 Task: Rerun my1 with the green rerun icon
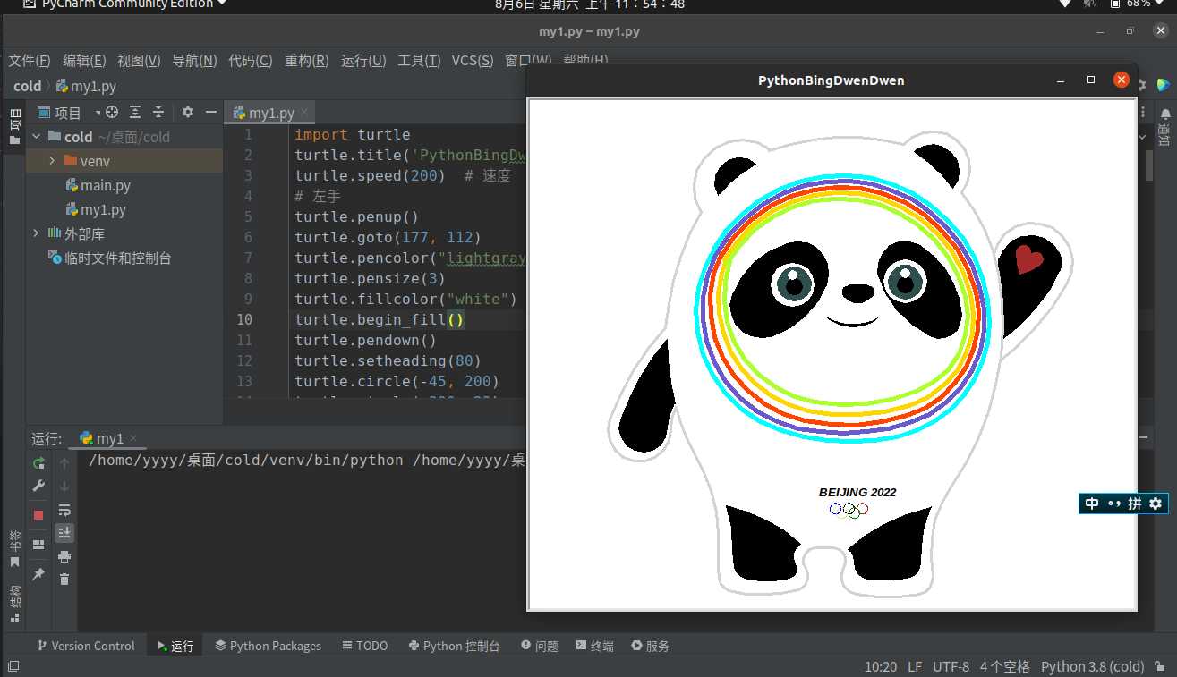pyautogui.click(x=38, y=463)
